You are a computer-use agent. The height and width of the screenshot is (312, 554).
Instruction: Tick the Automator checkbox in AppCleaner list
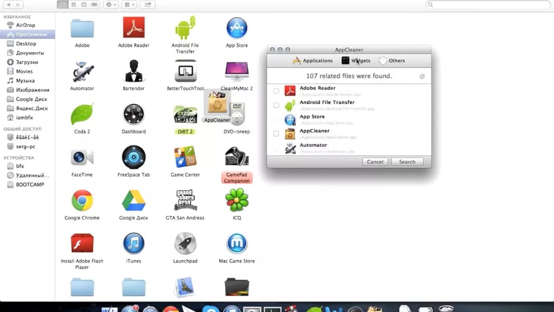(276, 148)
